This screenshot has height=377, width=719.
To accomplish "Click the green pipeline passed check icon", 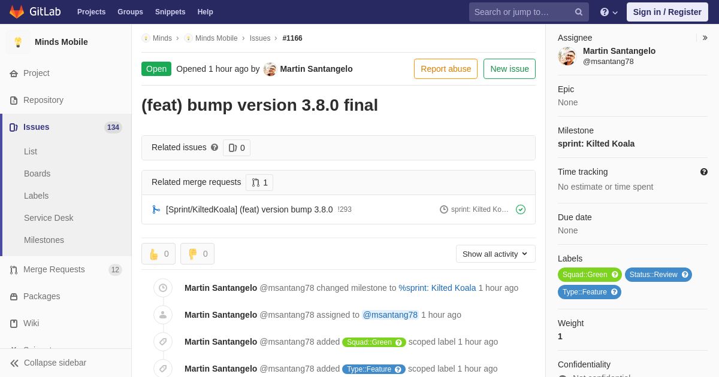I will [521, 209].
